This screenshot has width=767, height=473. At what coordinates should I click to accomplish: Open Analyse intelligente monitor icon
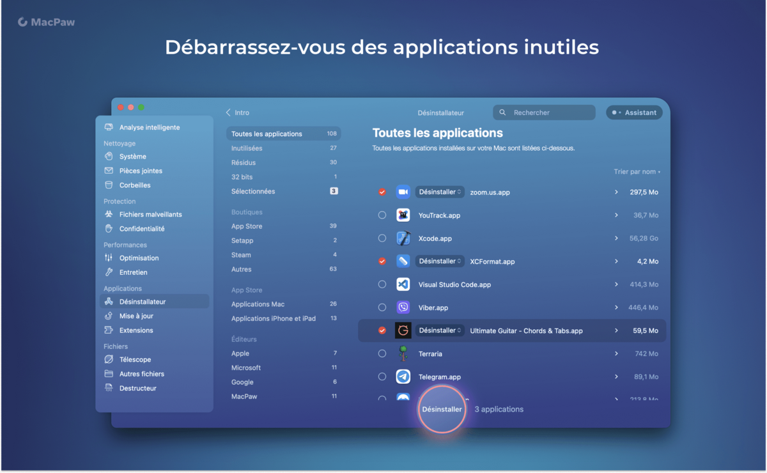click(x=109, y=127)
